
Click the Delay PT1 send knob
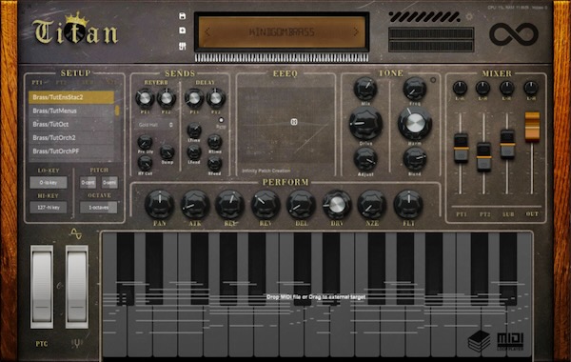194,98
